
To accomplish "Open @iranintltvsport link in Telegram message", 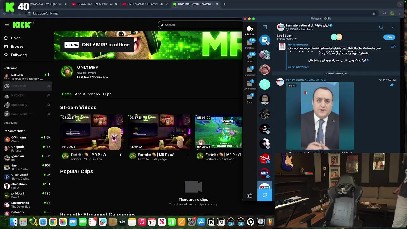I will click(298, 67).
